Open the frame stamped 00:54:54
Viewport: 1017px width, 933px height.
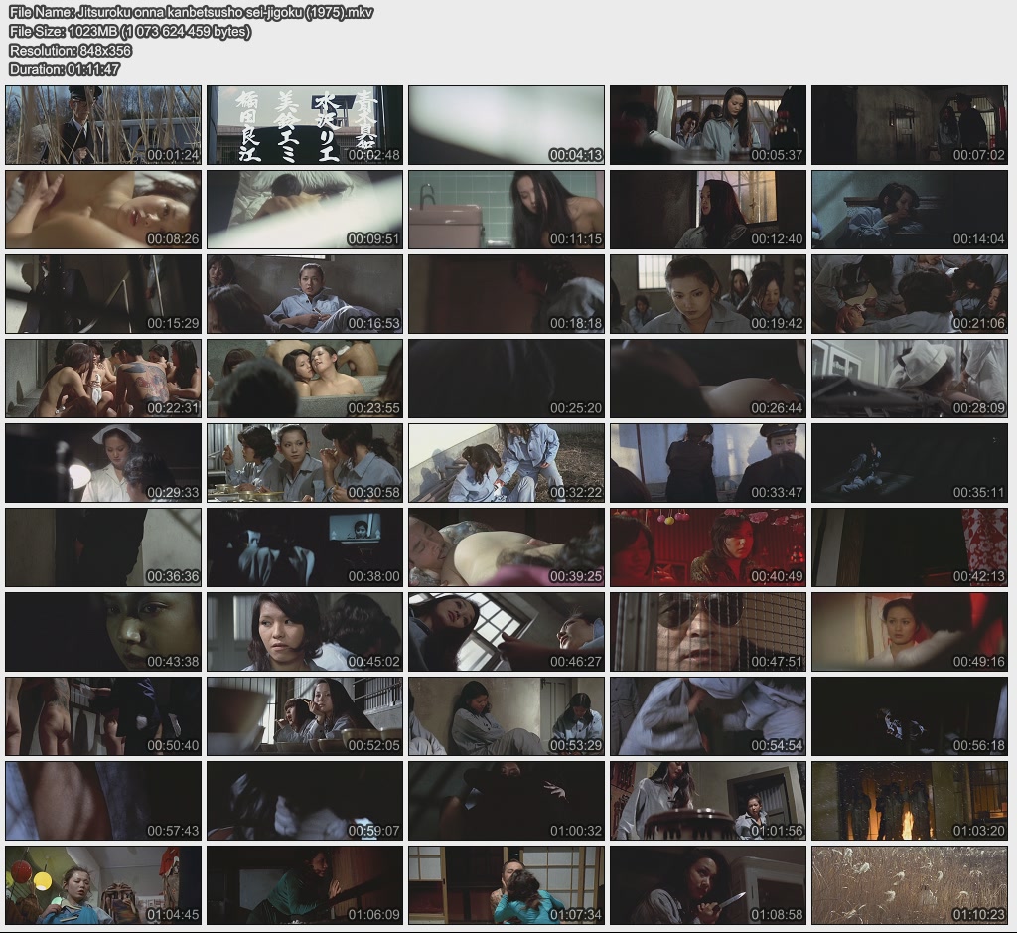[x=708, y=716]
